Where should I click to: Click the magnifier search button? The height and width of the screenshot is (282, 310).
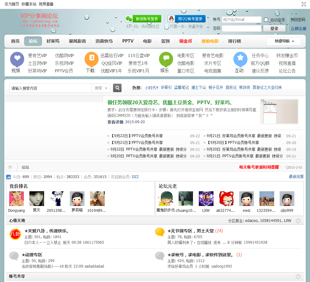[117, 88]
